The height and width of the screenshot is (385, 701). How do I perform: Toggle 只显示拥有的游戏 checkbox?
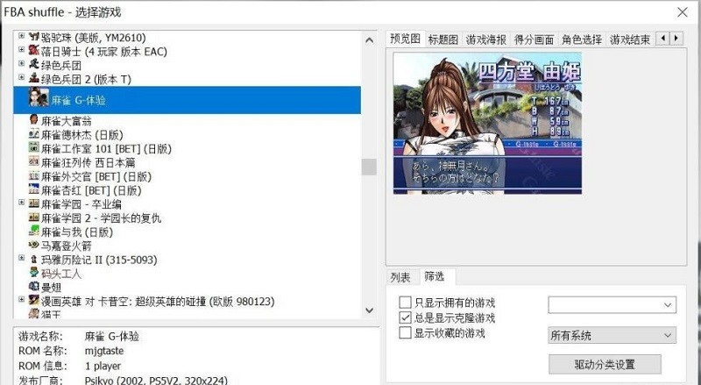pos(405,303)
